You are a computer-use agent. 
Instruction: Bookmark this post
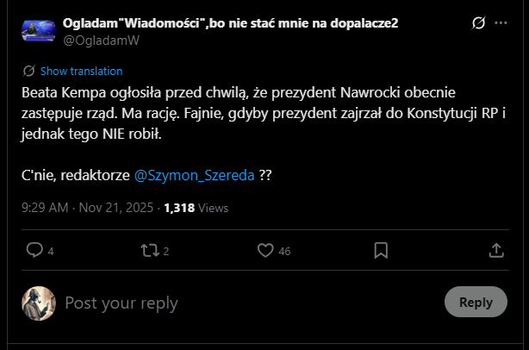(x=381, y=250)
